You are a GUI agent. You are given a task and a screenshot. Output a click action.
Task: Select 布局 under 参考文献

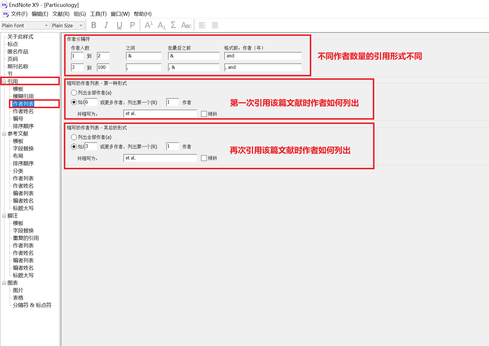[x=18, y=156]
